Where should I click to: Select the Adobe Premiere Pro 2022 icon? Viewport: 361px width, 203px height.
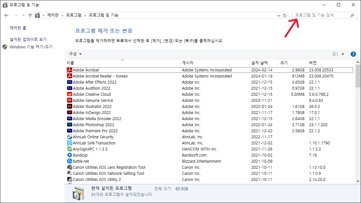70,131
